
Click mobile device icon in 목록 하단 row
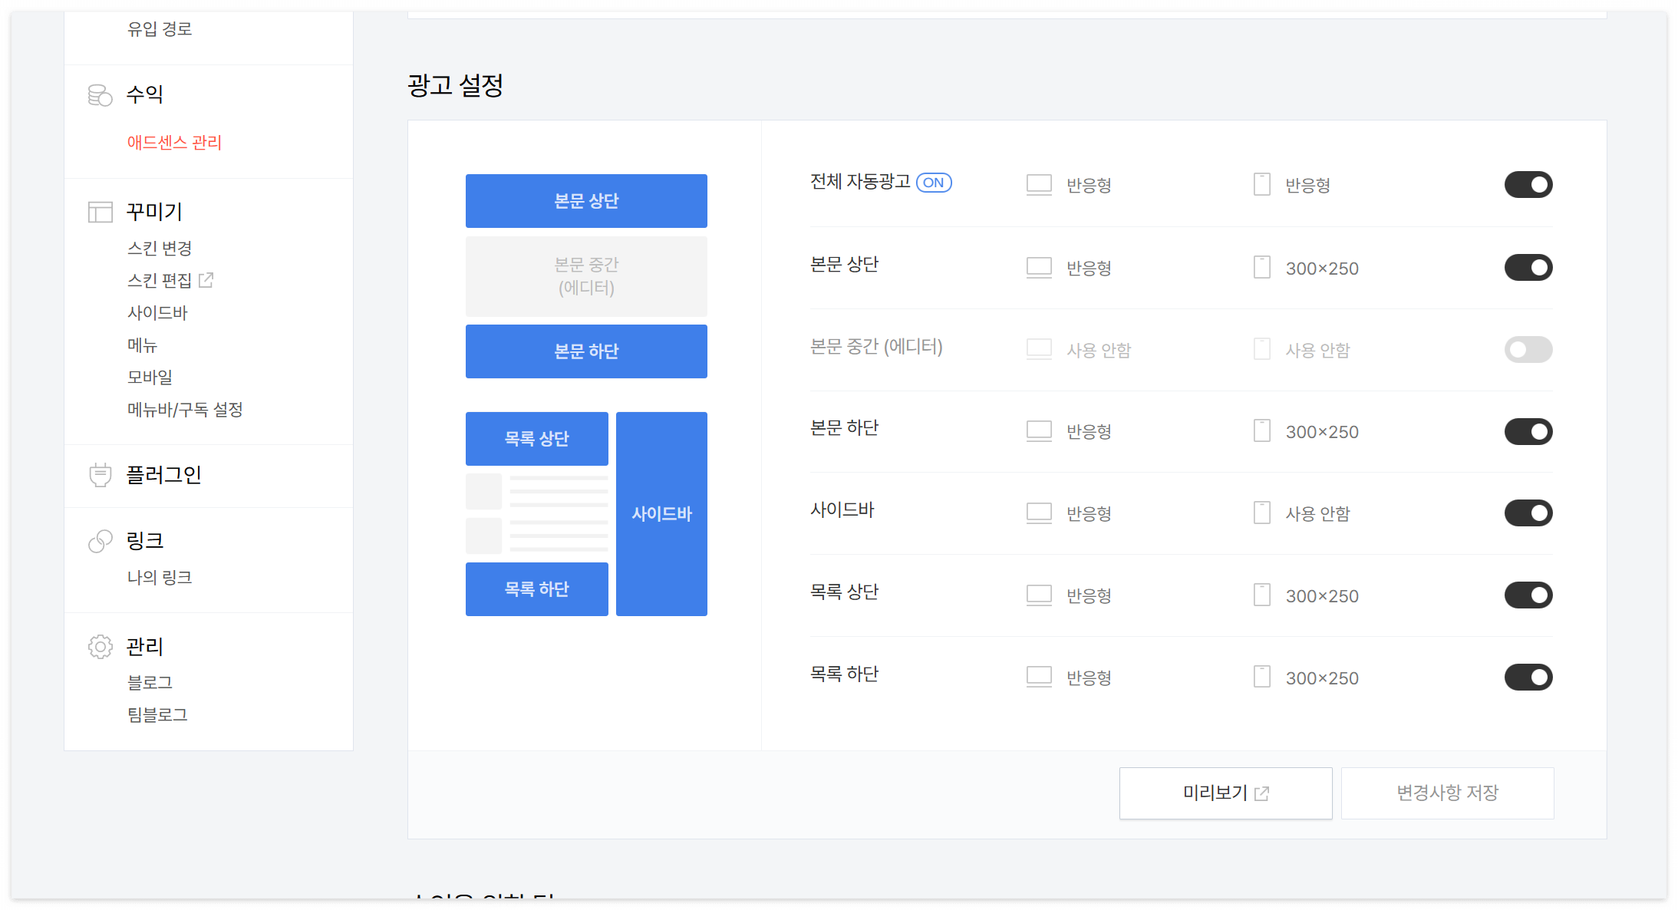pyautogui.click(x=1261, y=677)
